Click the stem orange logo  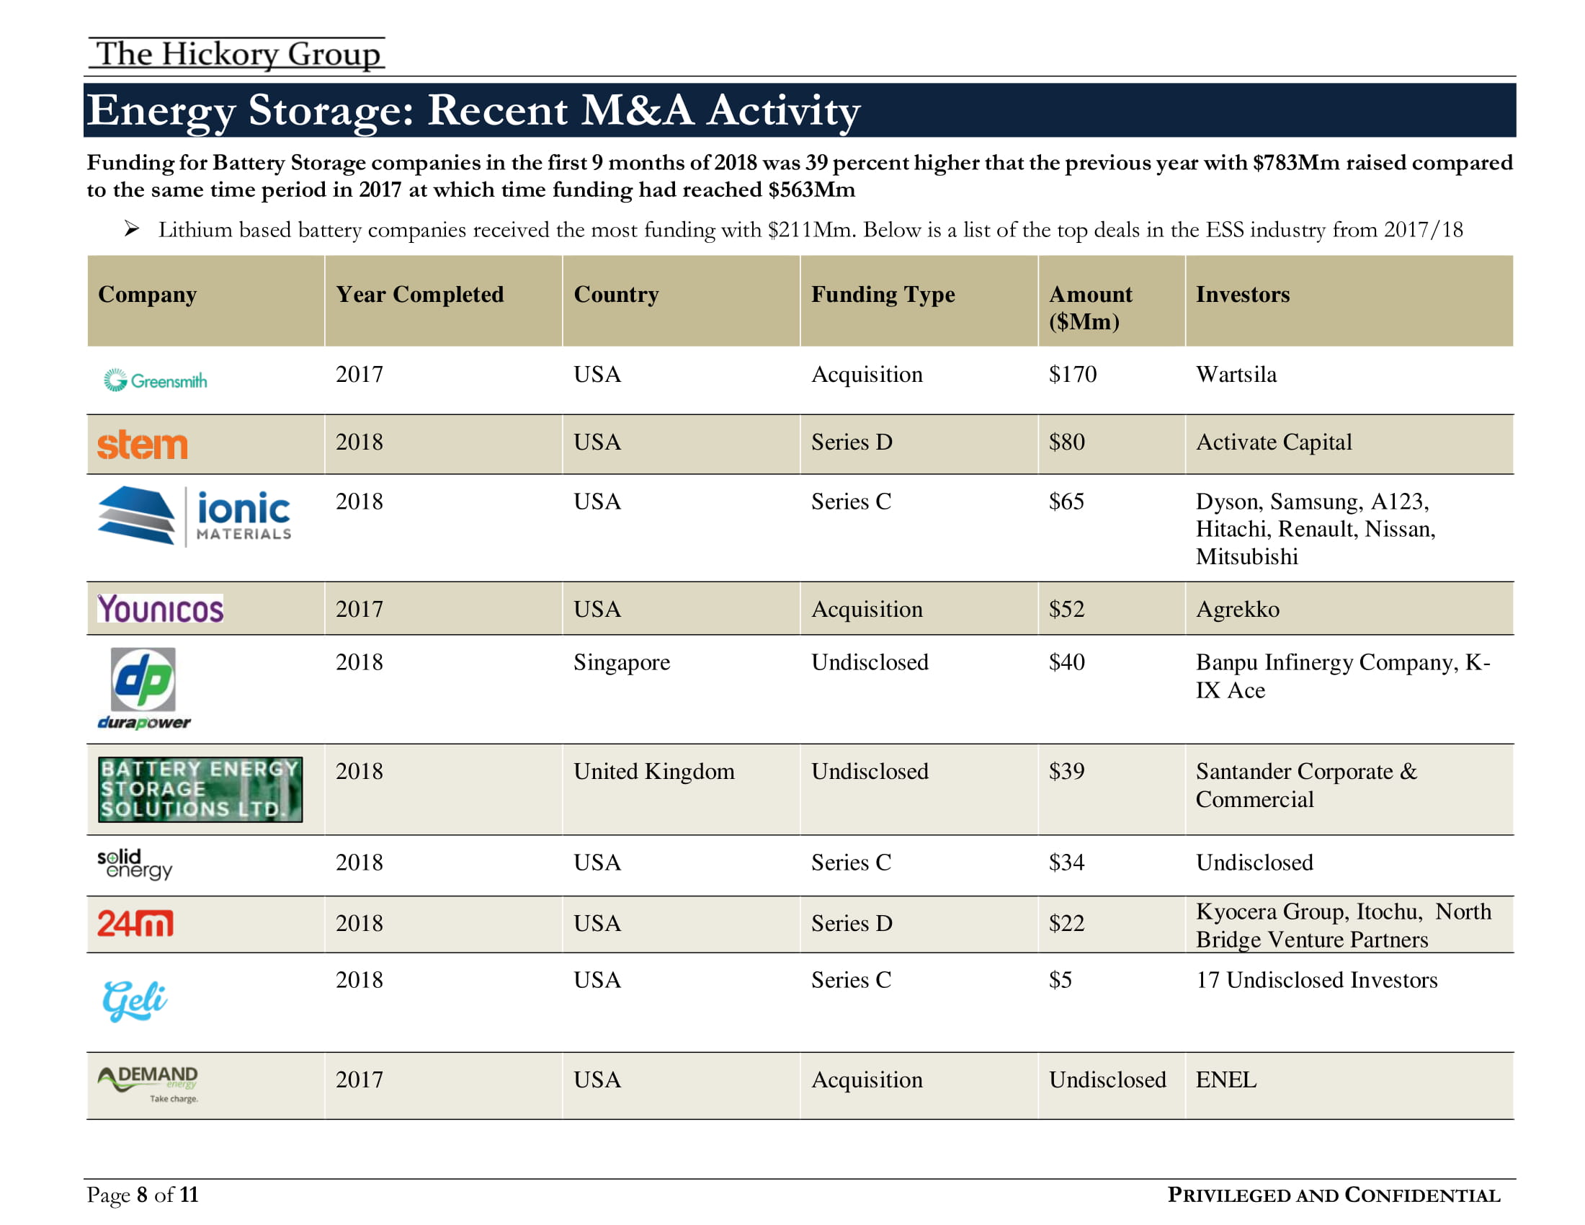pyautogui.click(x=143, y=444)
